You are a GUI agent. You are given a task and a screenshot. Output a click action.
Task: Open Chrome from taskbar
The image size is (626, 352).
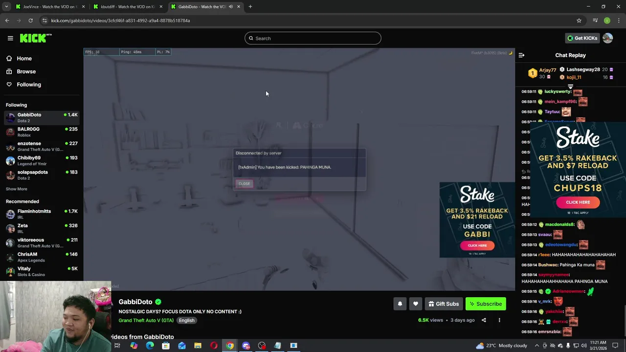pos(230,346)
